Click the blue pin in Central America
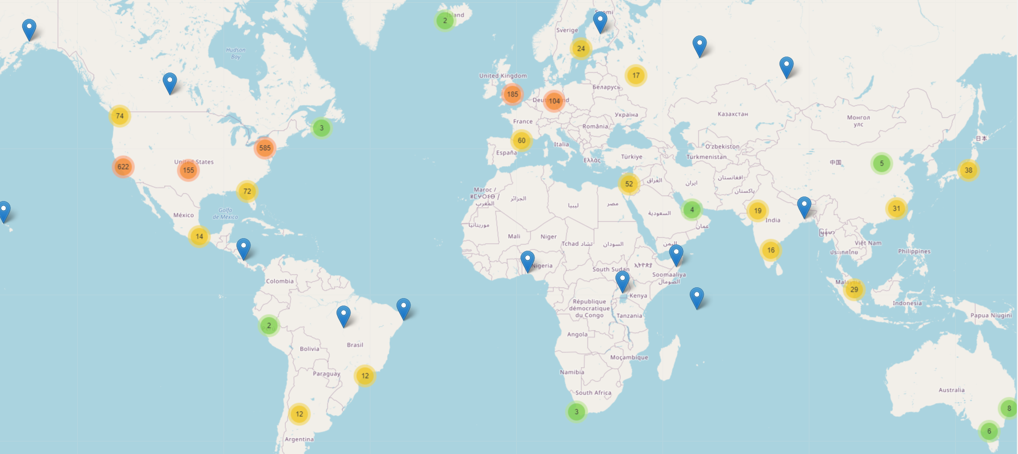1018x454 pixels. click(243, 248)
